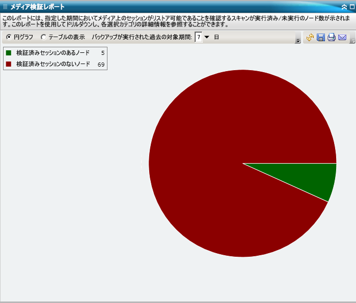Maximize the メディア検証レポート panel

tap(352, 7)
